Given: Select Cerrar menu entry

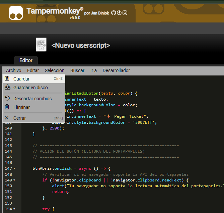Looking at the screenshot, I should 34,118.
